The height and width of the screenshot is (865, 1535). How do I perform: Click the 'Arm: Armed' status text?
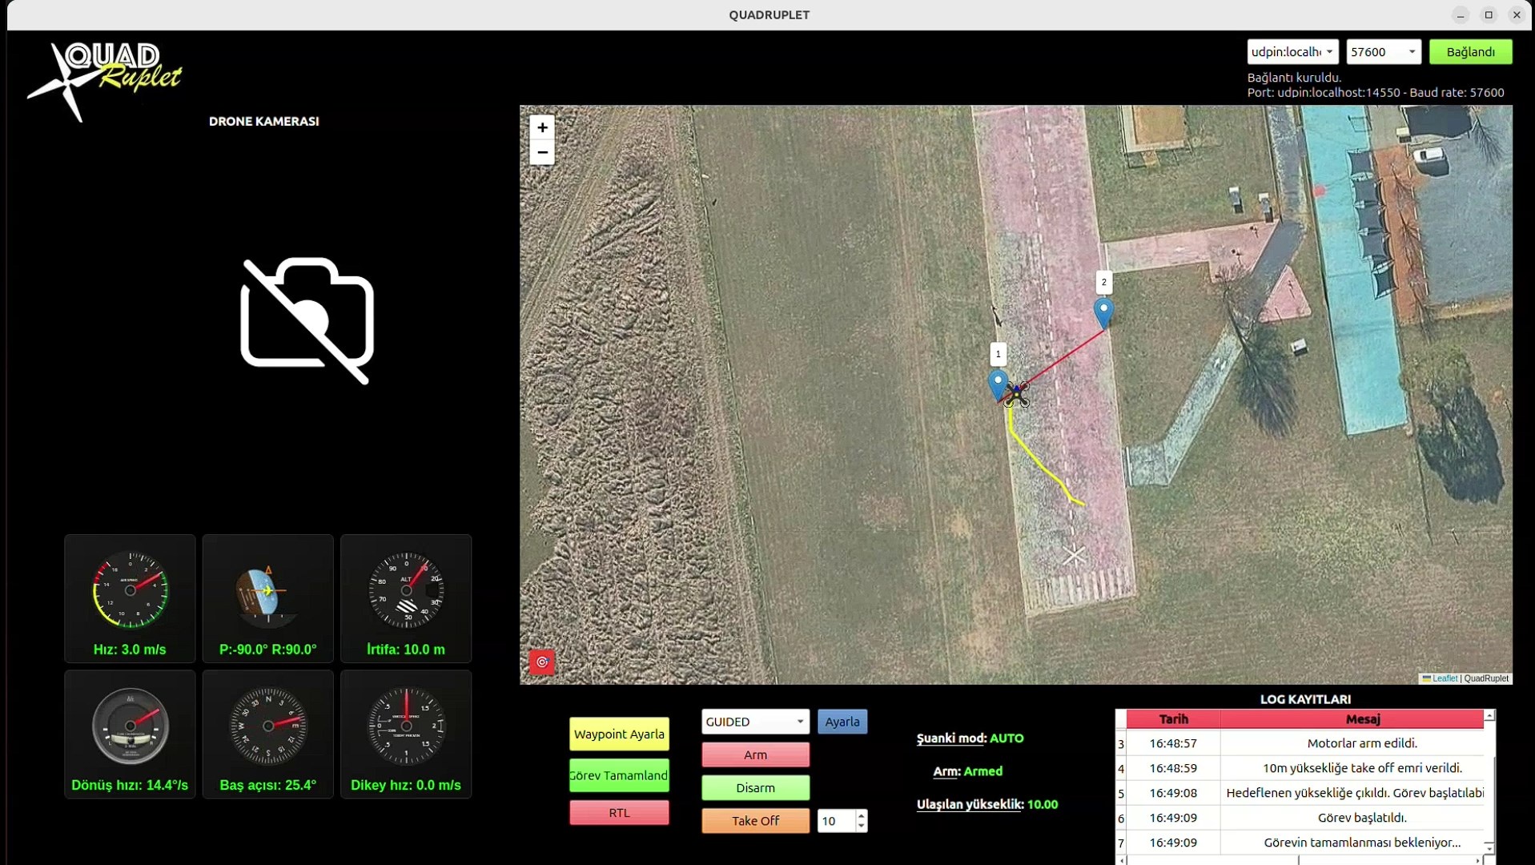[x=968, y=771]
